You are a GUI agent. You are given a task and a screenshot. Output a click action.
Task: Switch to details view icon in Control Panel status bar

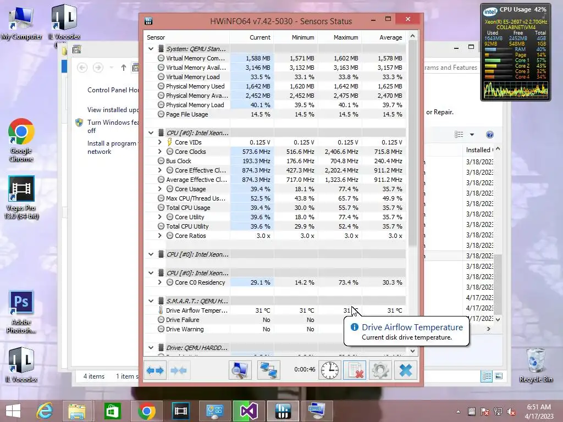(x=487, y=376)
